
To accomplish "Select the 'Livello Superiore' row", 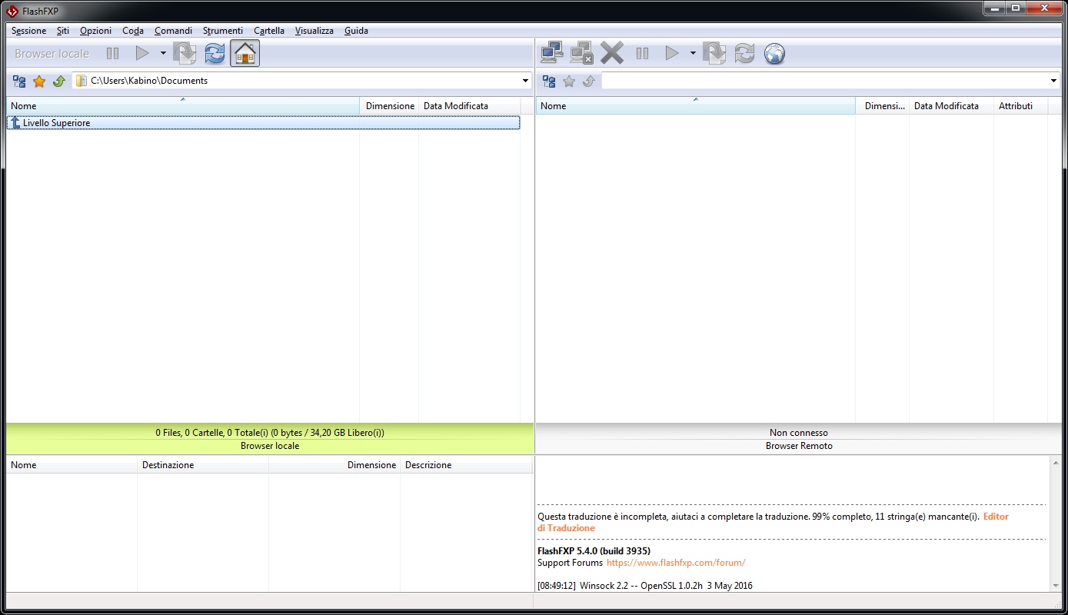I will tap(263, 123).
